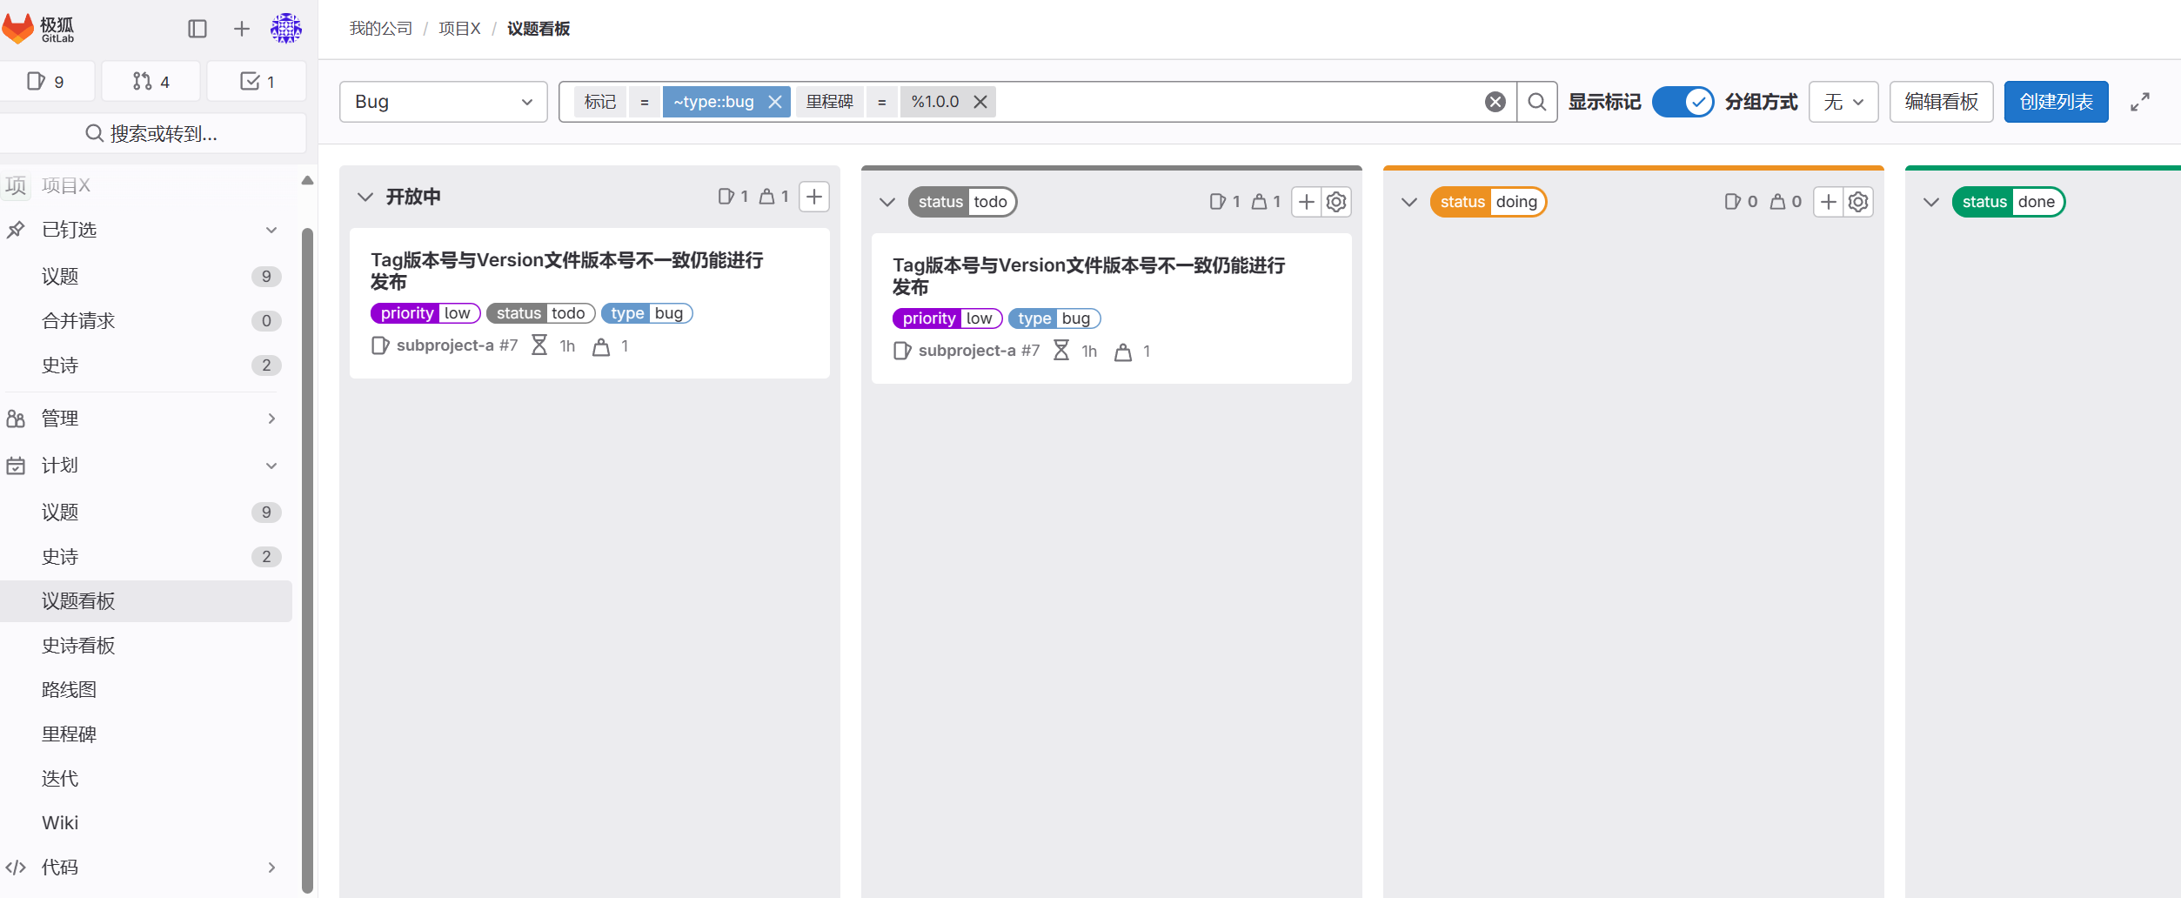The image size is (2181, 898).
Task: Remove the ~type::bug filter chip
Action: click(x=775, y=101)
